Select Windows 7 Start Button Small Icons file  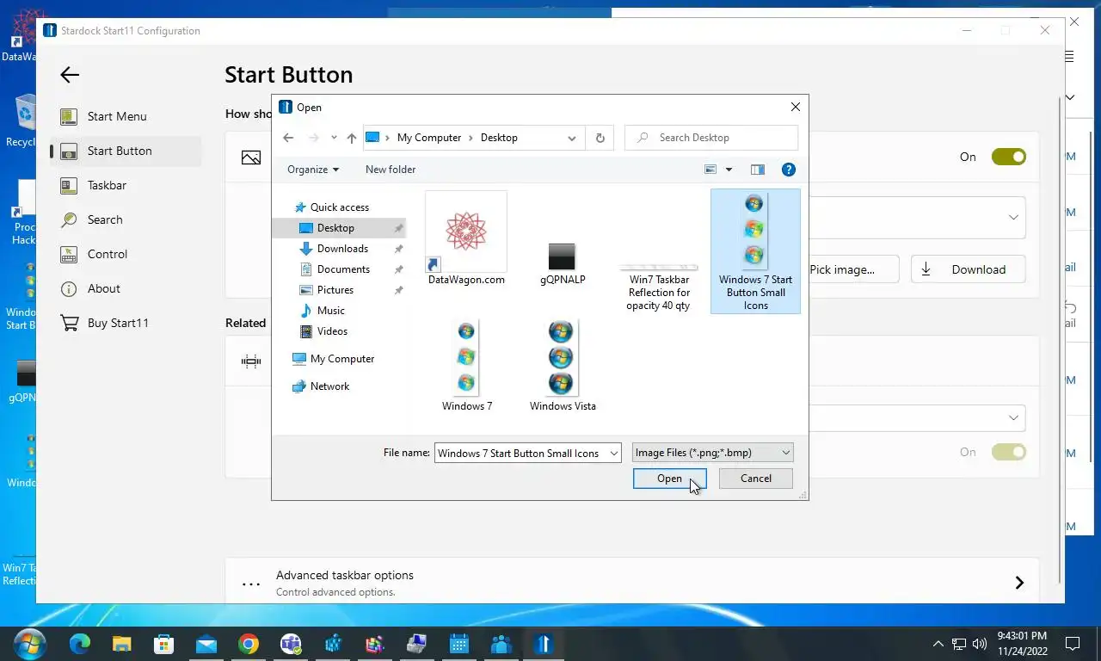(755, 251)
